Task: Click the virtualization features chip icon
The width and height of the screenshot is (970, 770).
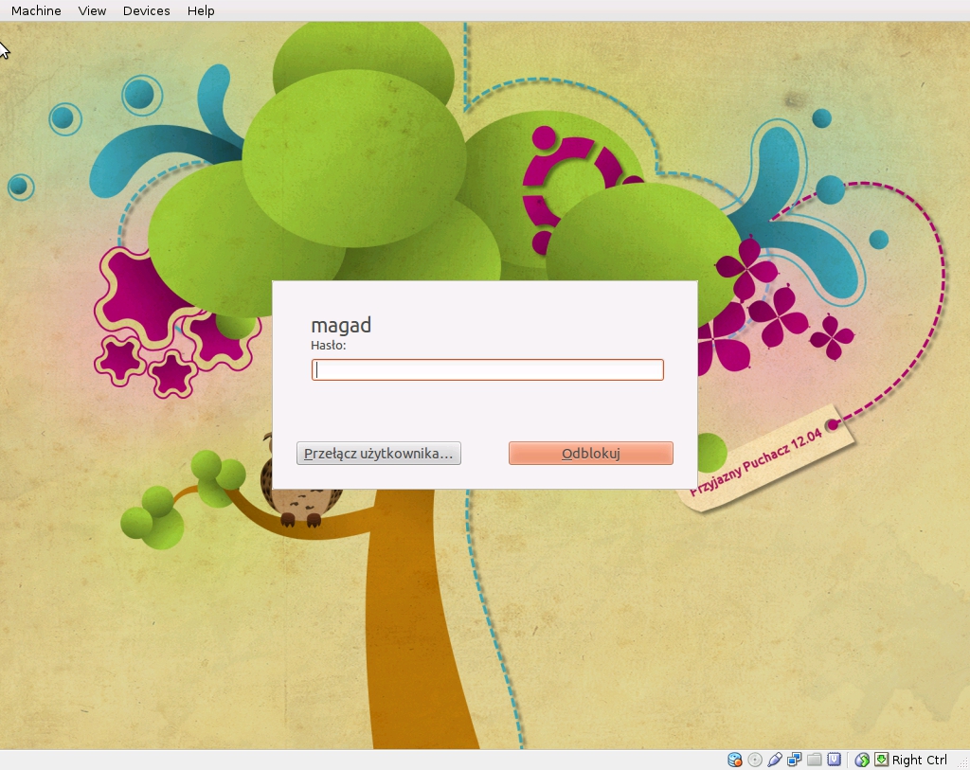Action: click(834, 760)
